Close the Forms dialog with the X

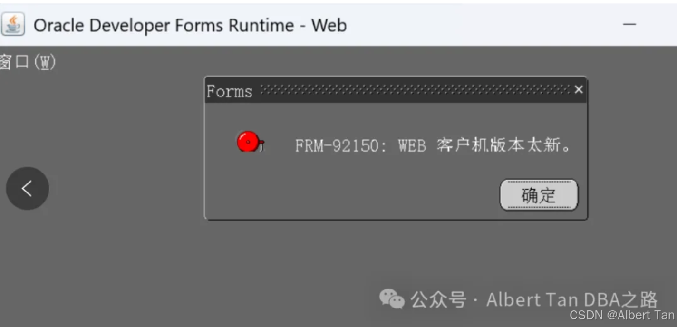[x=578, y=89]
